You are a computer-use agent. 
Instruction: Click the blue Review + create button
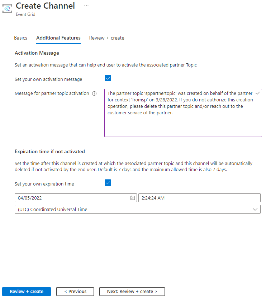[x=26, y=292]
